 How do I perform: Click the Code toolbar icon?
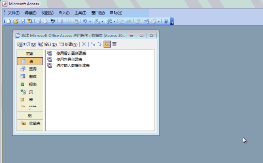(x=122, y=21)
